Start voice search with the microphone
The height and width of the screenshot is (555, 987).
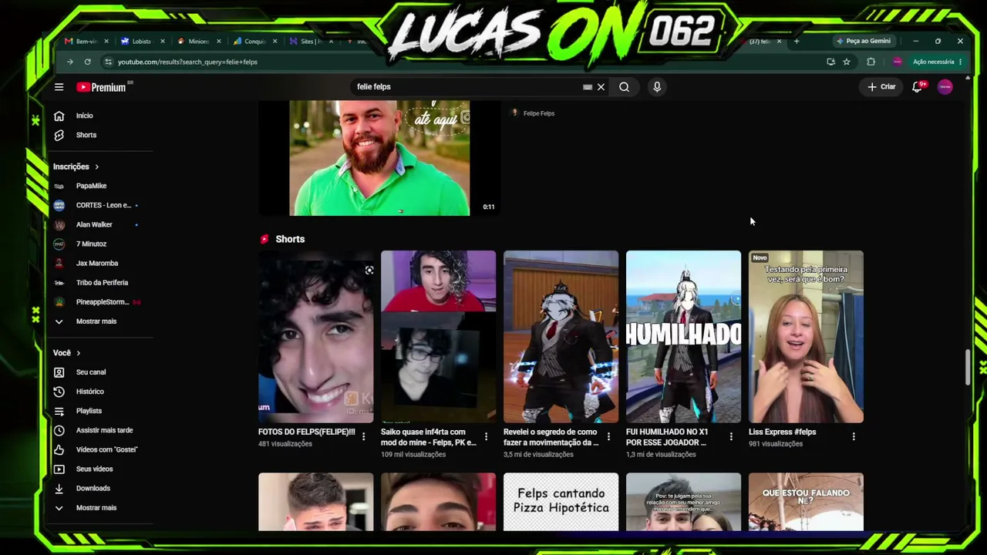[657, 87]
